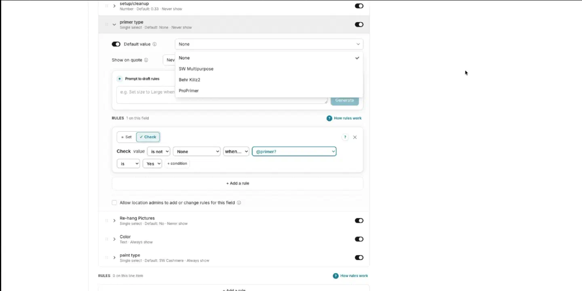Toggle the Default value switch
Image resolution: width=582 pixels, height=291 pixels.
coord(116,44)
